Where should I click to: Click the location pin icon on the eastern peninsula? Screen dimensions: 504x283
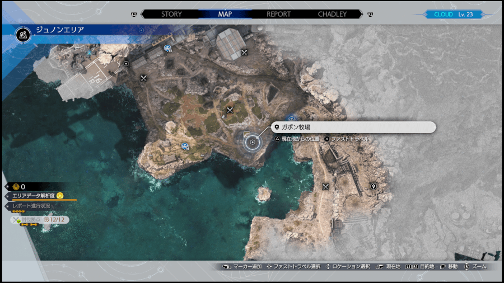[x=373, y=186]
